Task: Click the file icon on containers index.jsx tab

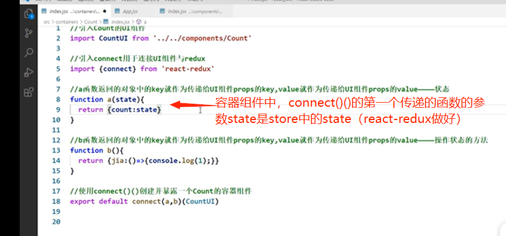Action: coord(44,12)
